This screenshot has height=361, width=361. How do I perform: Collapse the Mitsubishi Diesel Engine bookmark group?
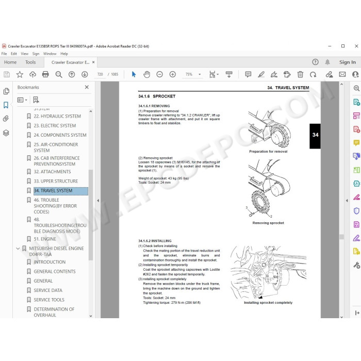tap(18, 249)
